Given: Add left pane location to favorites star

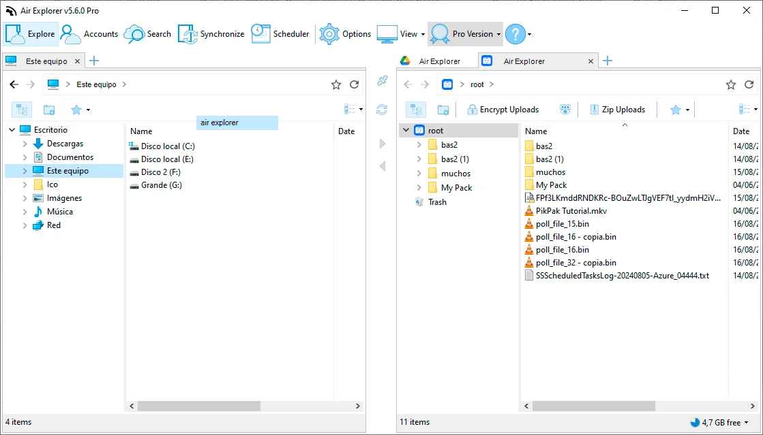Looking at the screenshot, I should [336, 84].
